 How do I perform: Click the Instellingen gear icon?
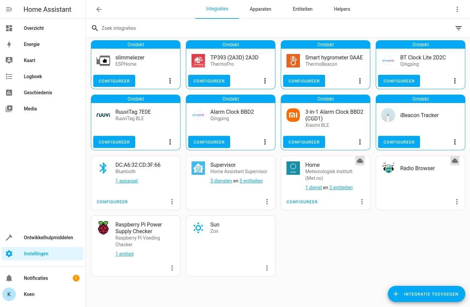[9, 254]
